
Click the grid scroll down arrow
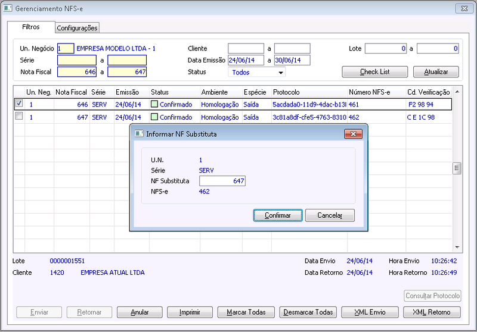[457, 247]
